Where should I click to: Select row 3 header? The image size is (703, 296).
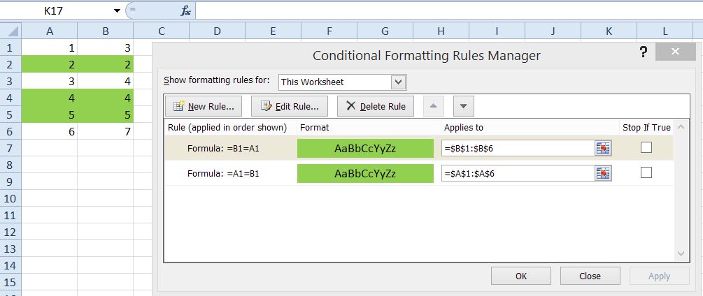tap(10, 82)
